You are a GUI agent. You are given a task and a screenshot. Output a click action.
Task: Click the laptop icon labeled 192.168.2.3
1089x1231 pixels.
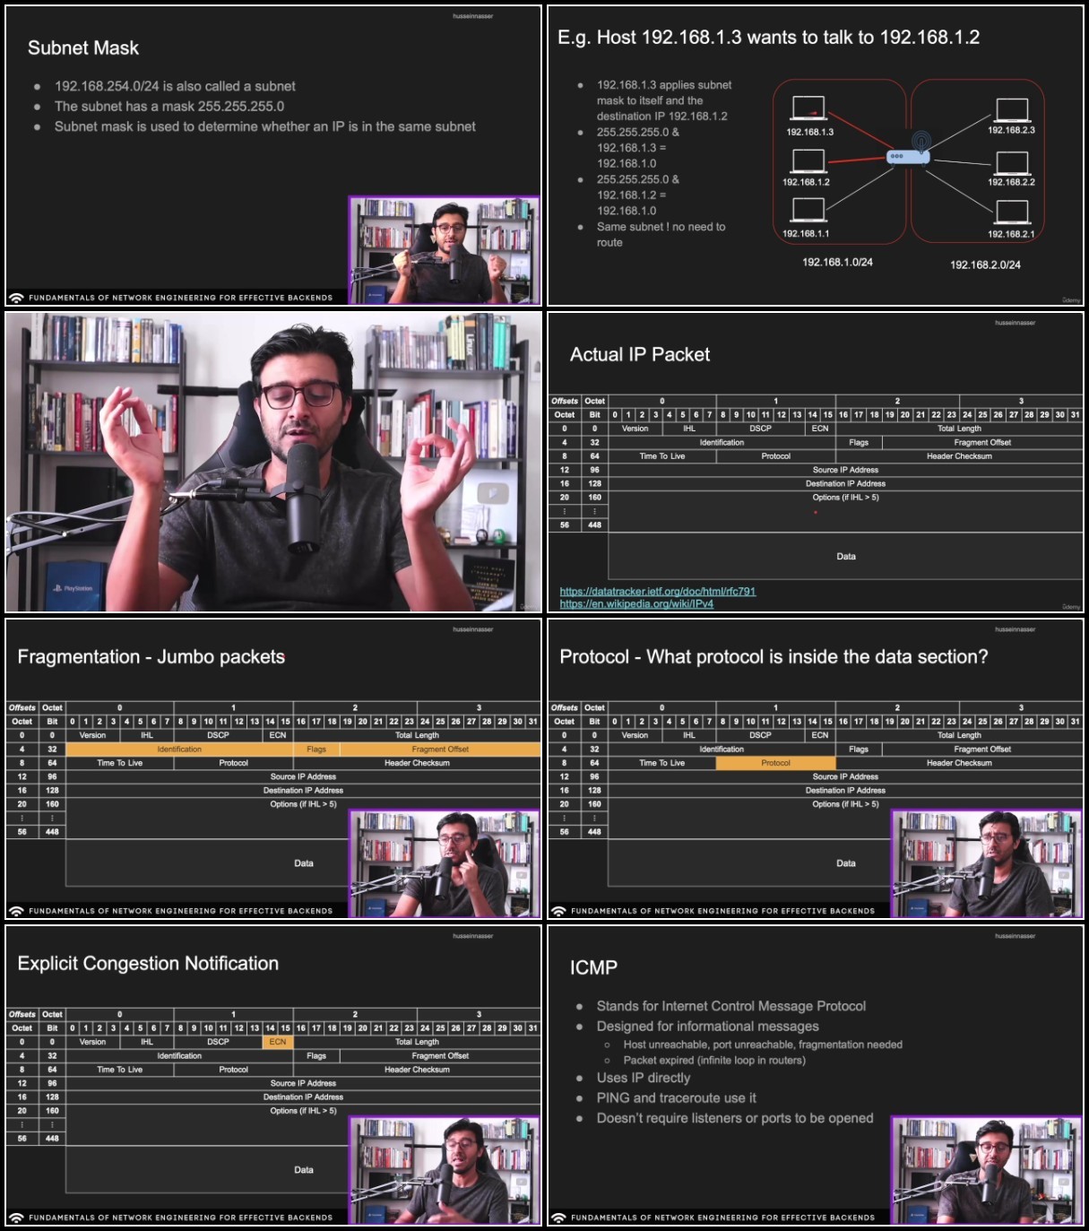coord(1012,110)
